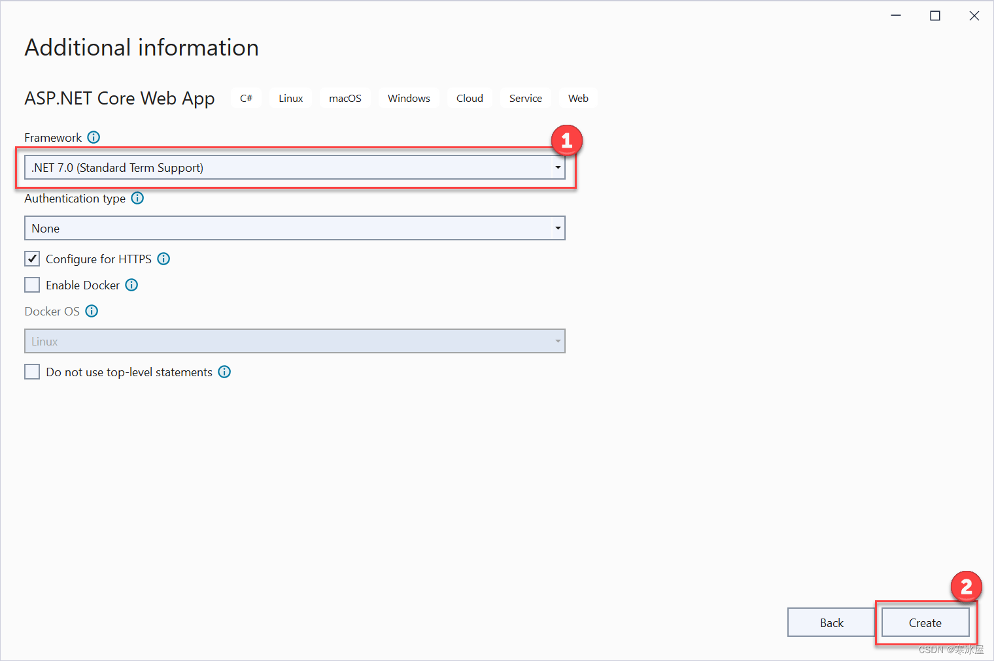Click the red badge numbered 2
994x661 pixels.
967,587
